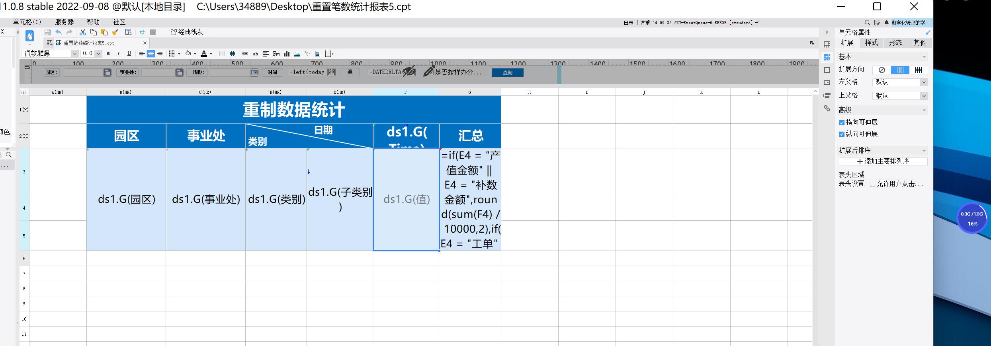
Task: Toggle underline formatting
Action: click(x=129, y=54)
